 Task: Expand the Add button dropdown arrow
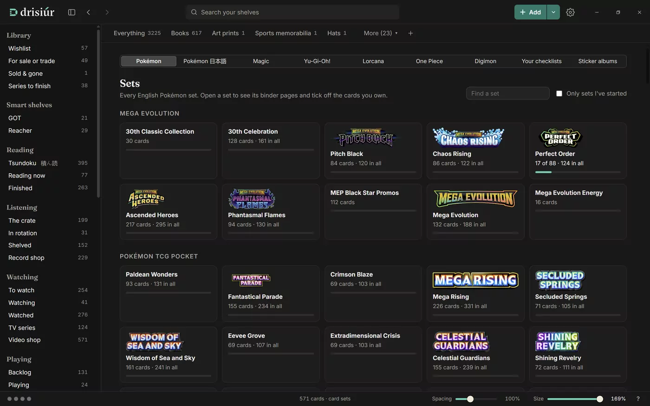point(553,12)
